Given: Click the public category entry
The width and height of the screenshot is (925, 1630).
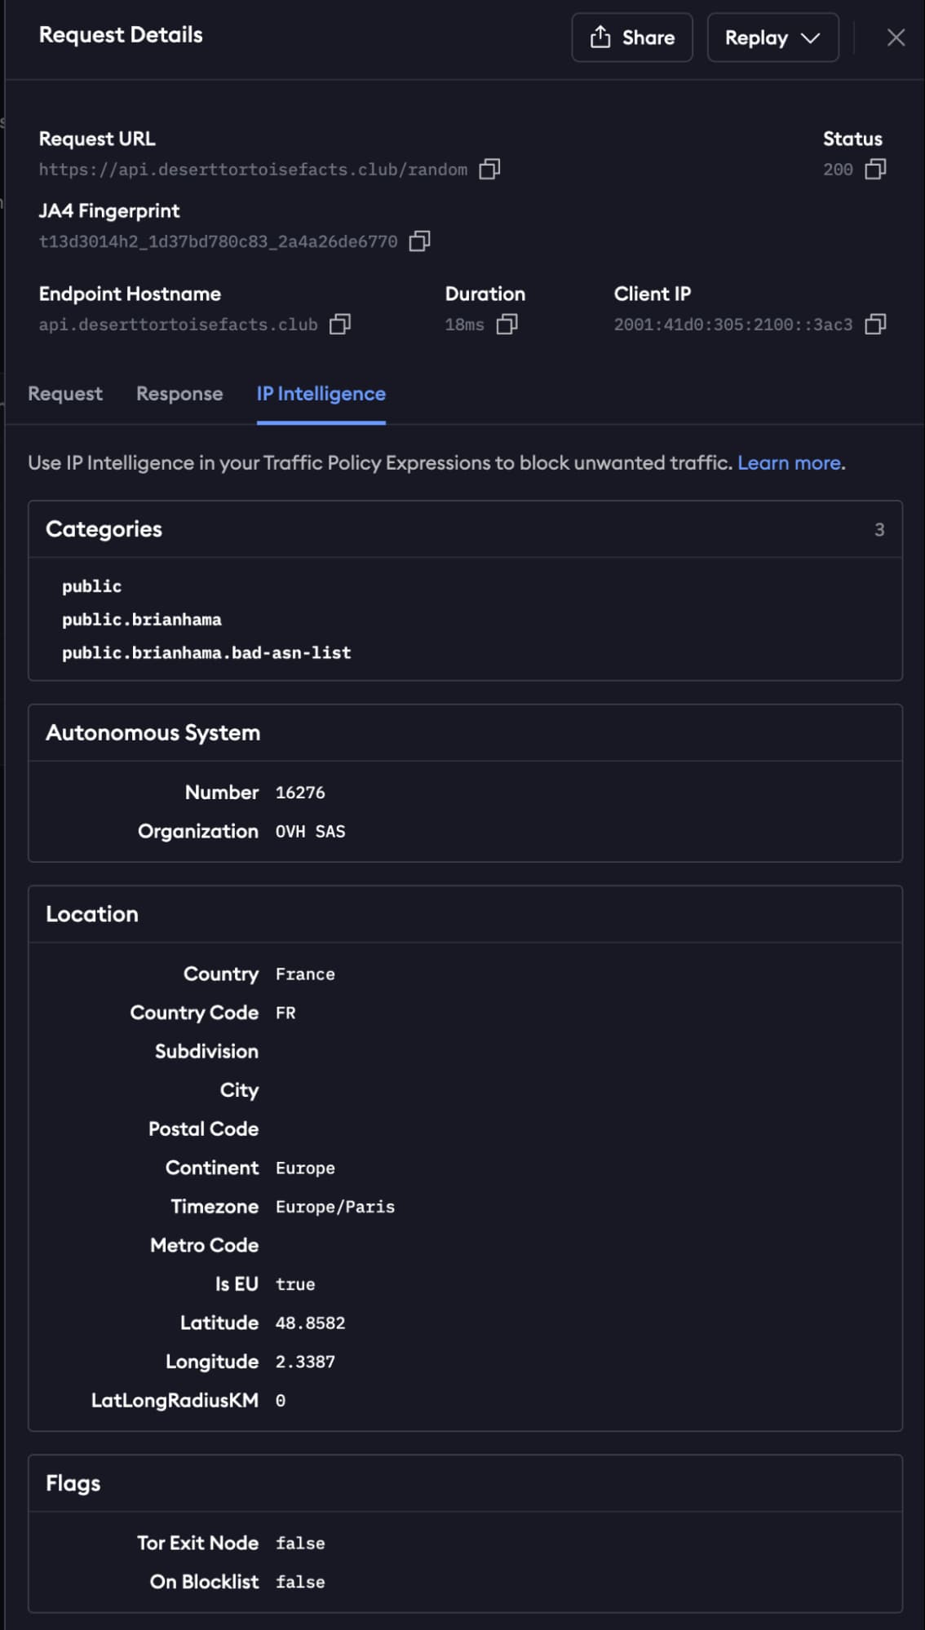Looking at the screenshot, I should 91,586.
